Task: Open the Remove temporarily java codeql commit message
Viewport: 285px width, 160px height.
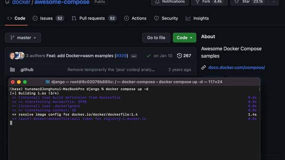Action: 111,70
